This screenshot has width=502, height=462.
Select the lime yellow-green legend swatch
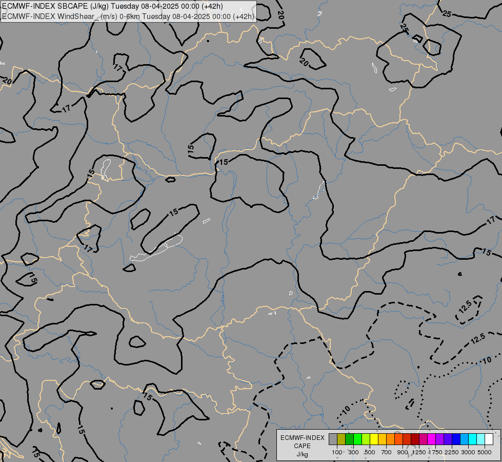coord(366,439)
